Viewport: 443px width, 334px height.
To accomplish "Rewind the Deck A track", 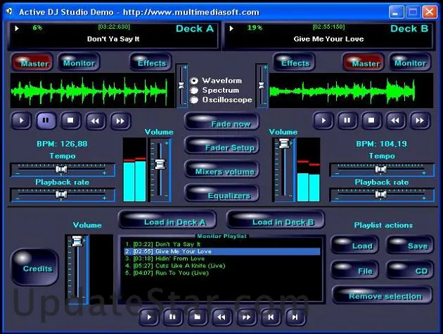I will (x=95, y=120).
